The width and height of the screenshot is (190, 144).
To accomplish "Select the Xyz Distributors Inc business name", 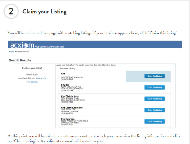I will coord(72,108).
